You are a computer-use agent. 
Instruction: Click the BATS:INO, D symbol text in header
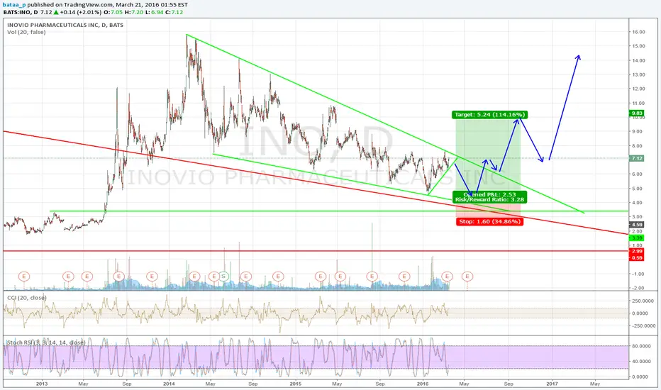tap(21, 12)
